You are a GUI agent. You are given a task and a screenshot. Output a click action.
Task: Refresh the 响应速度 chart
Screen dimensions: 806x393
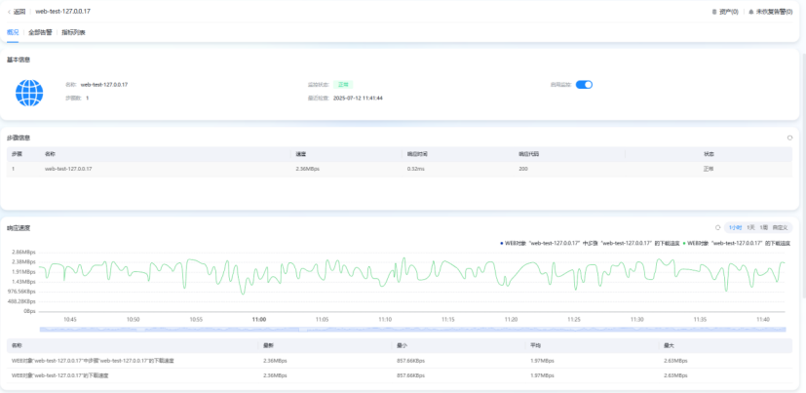[x=718, y=227]
